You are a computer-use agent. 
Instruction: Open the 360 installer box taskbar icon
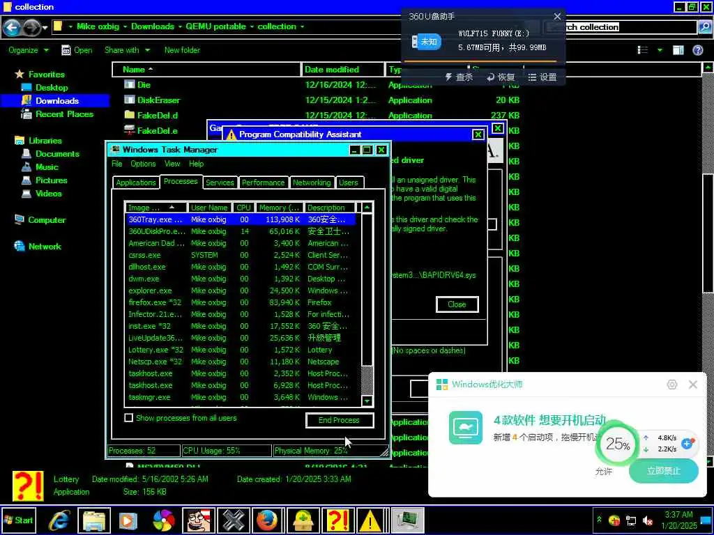(x=303, y=520)
